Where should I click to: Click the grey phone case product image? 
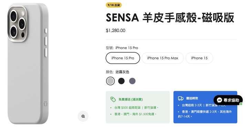[x=28, y=64]
